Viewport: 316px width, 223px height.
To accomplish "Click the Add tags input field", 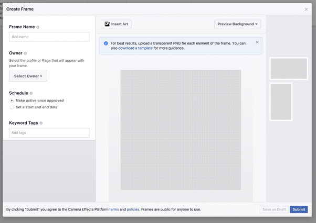I will point(49,133).
